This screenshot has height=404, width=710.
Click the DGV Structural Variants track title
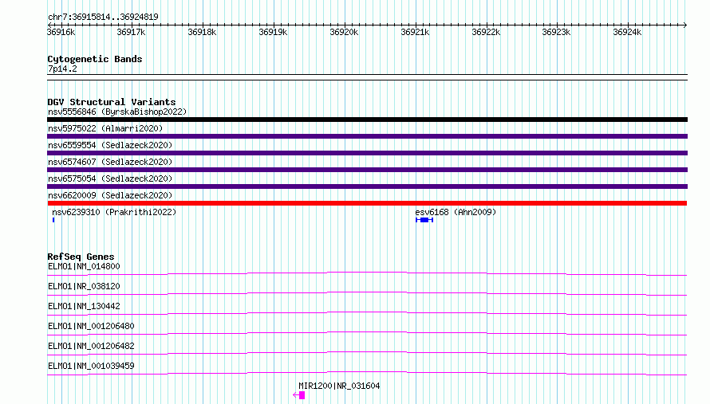[112, 102]
